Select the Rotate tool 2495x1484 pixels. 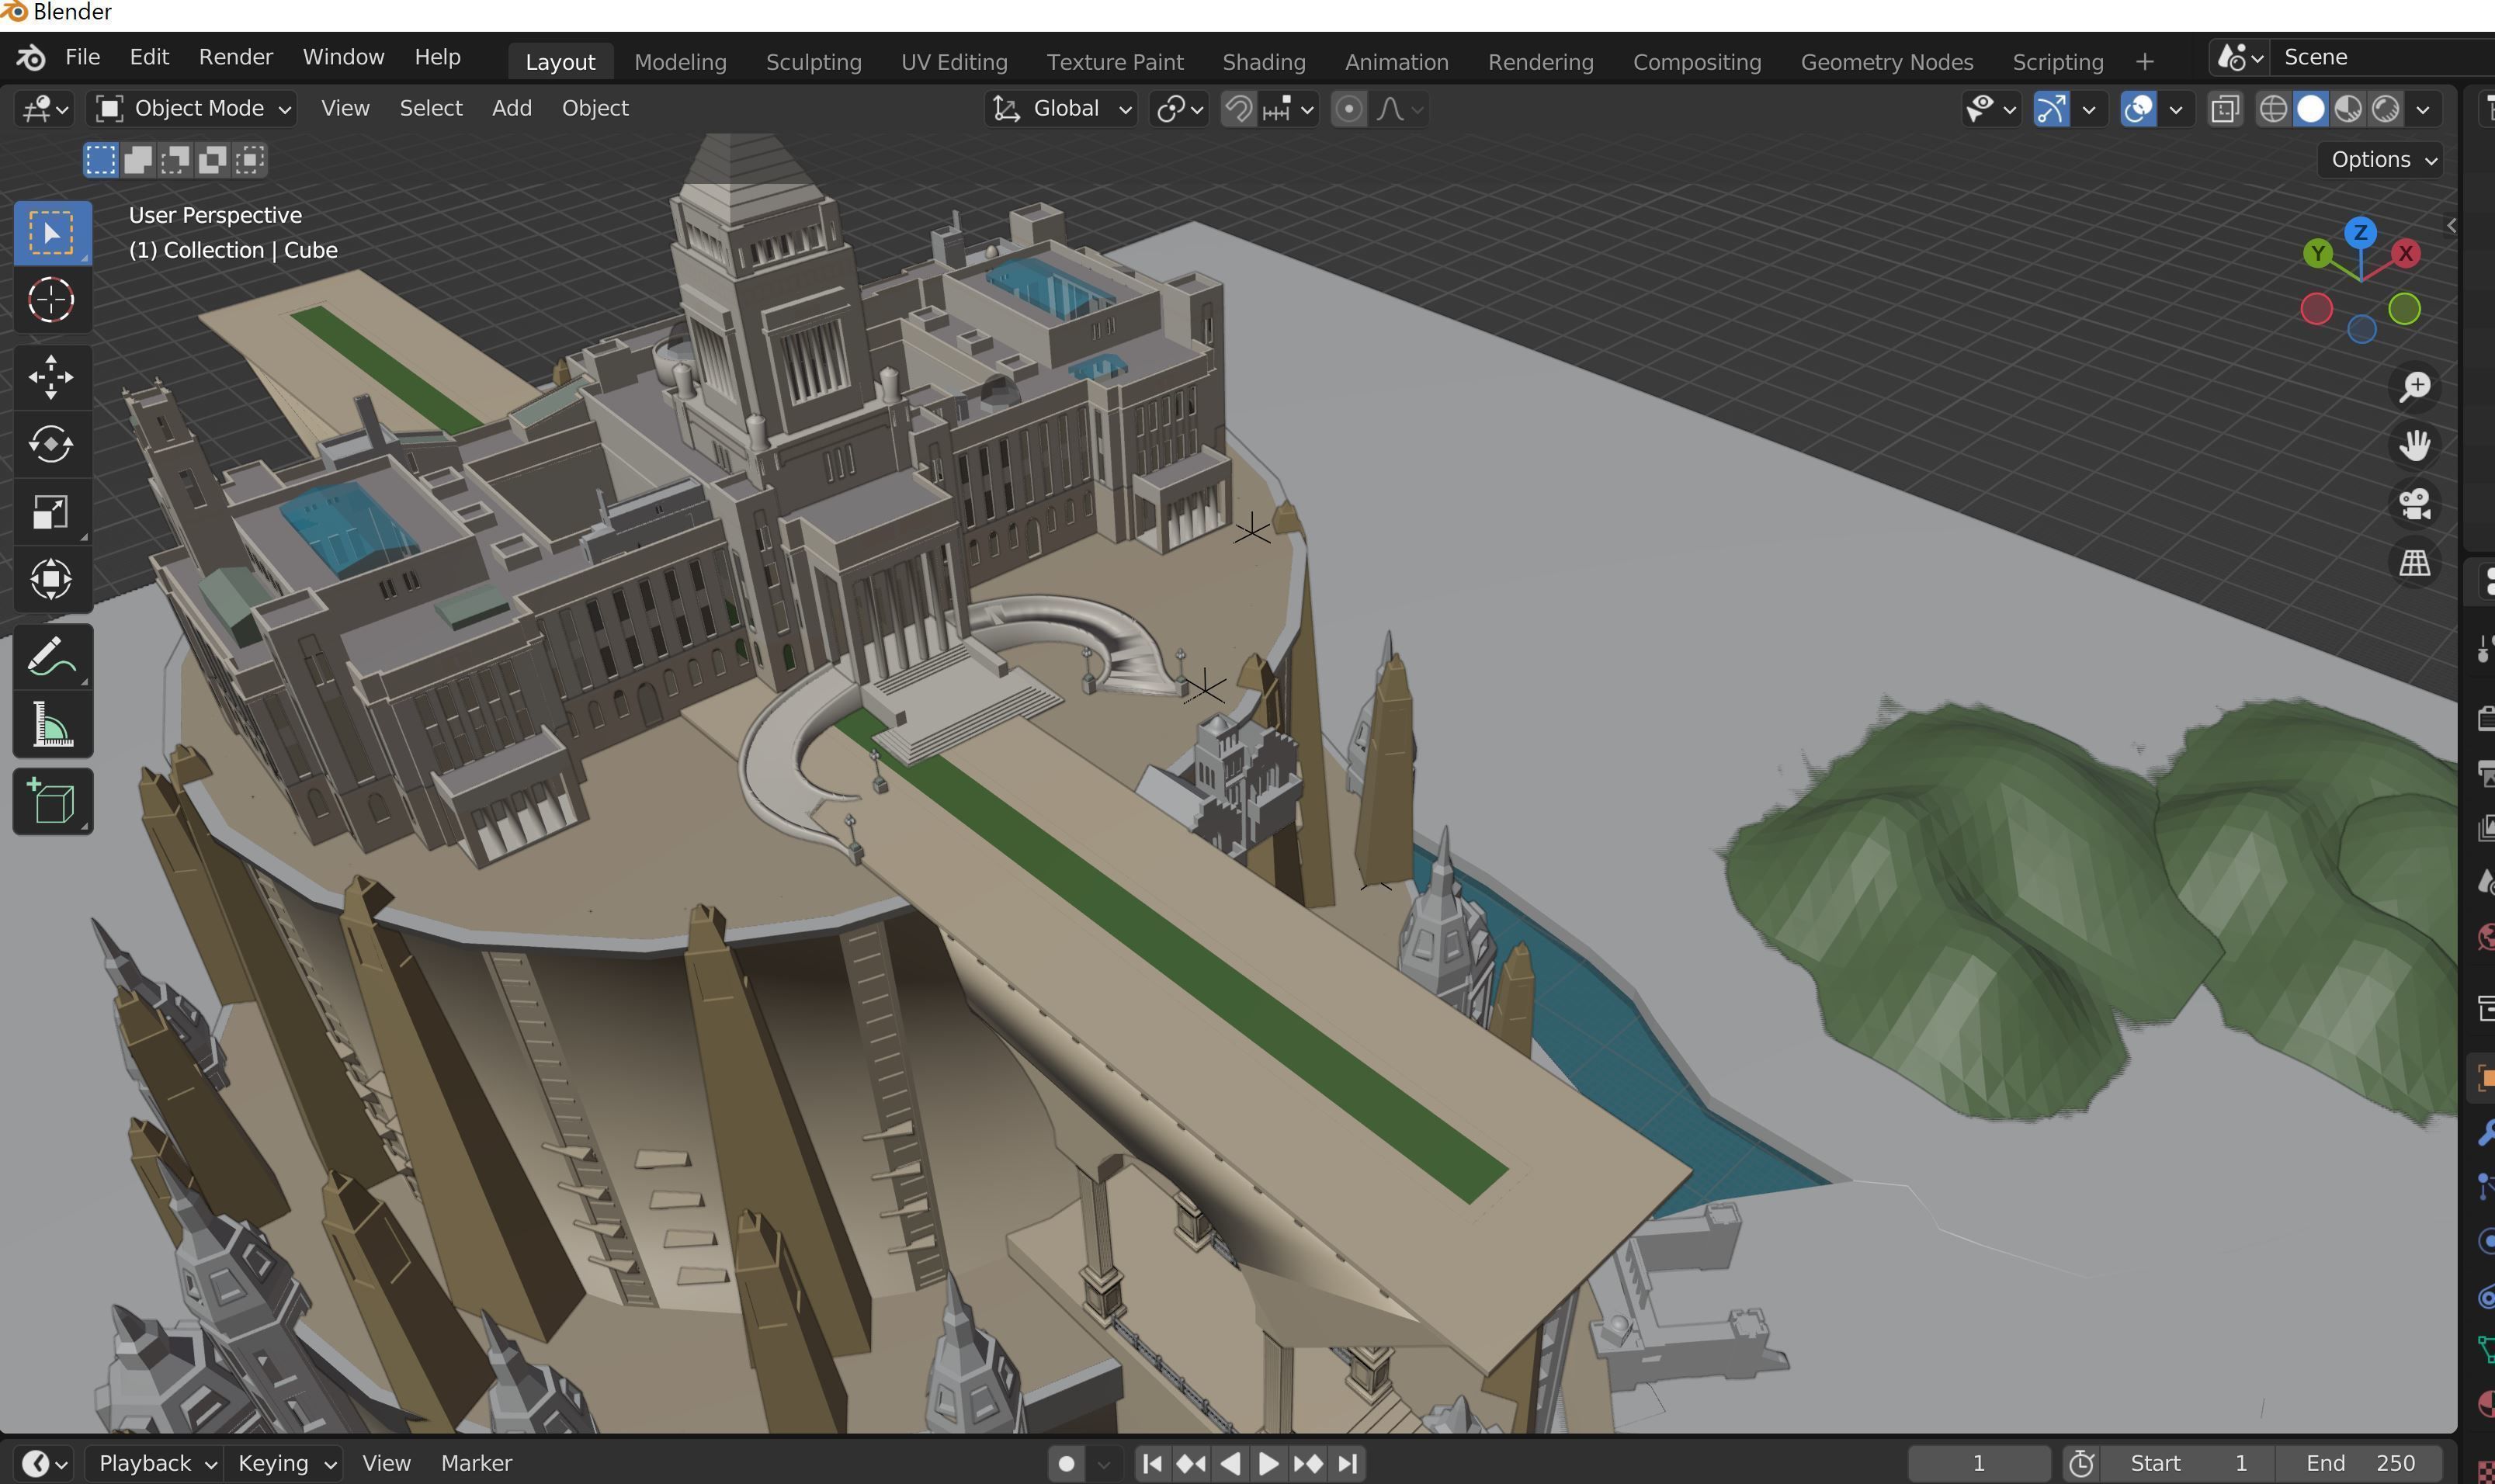click(52, 444)
